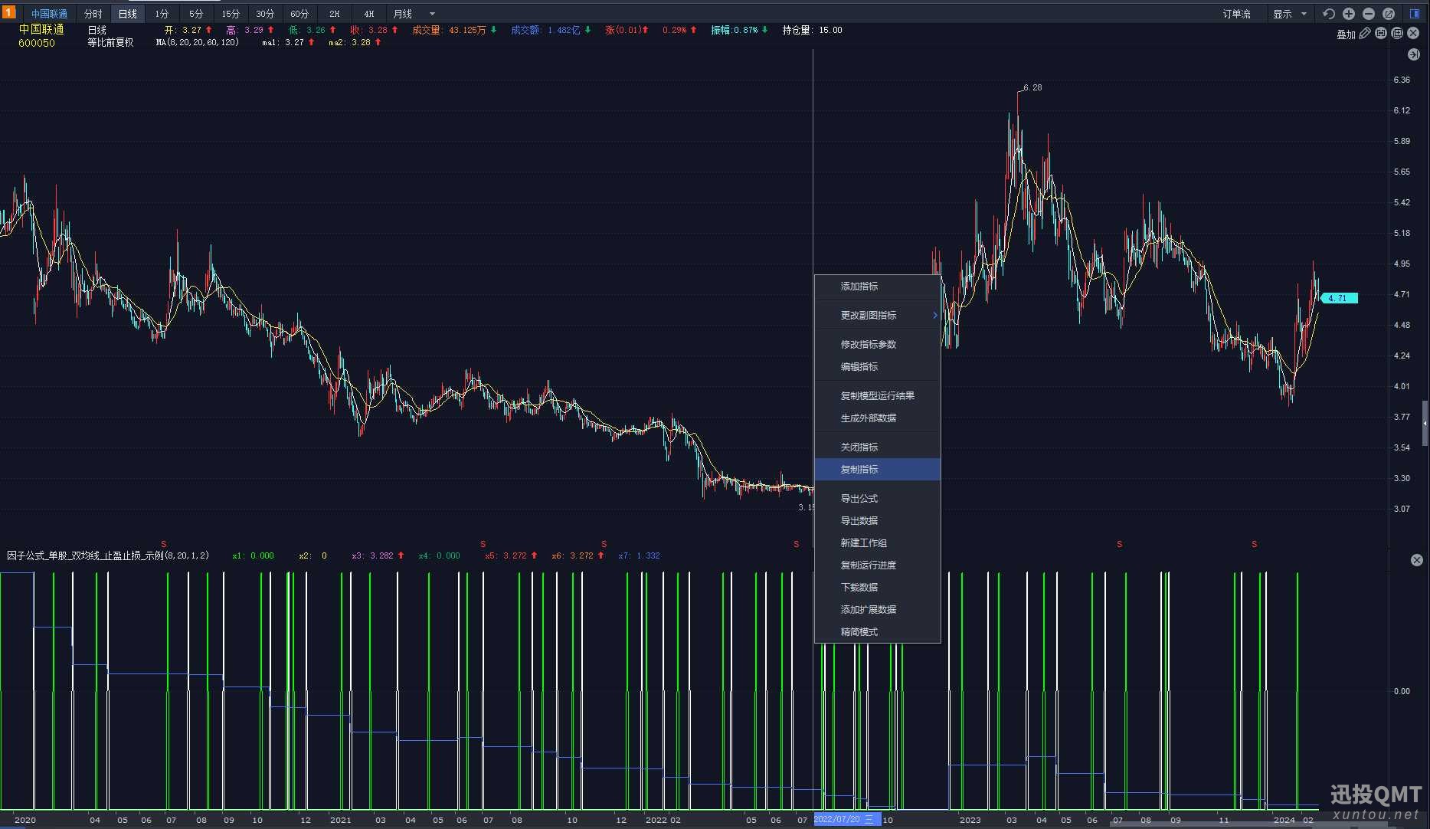Click the 2021 year label on time axis
The image size is (1430, 829).
(x=340, y=820)
